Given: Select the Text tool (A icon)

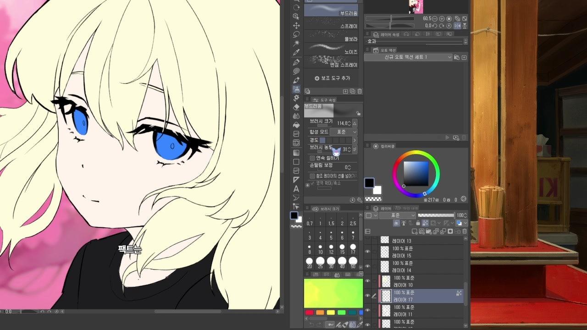Looking at the screenshot, I should click(x=296, y=188).
